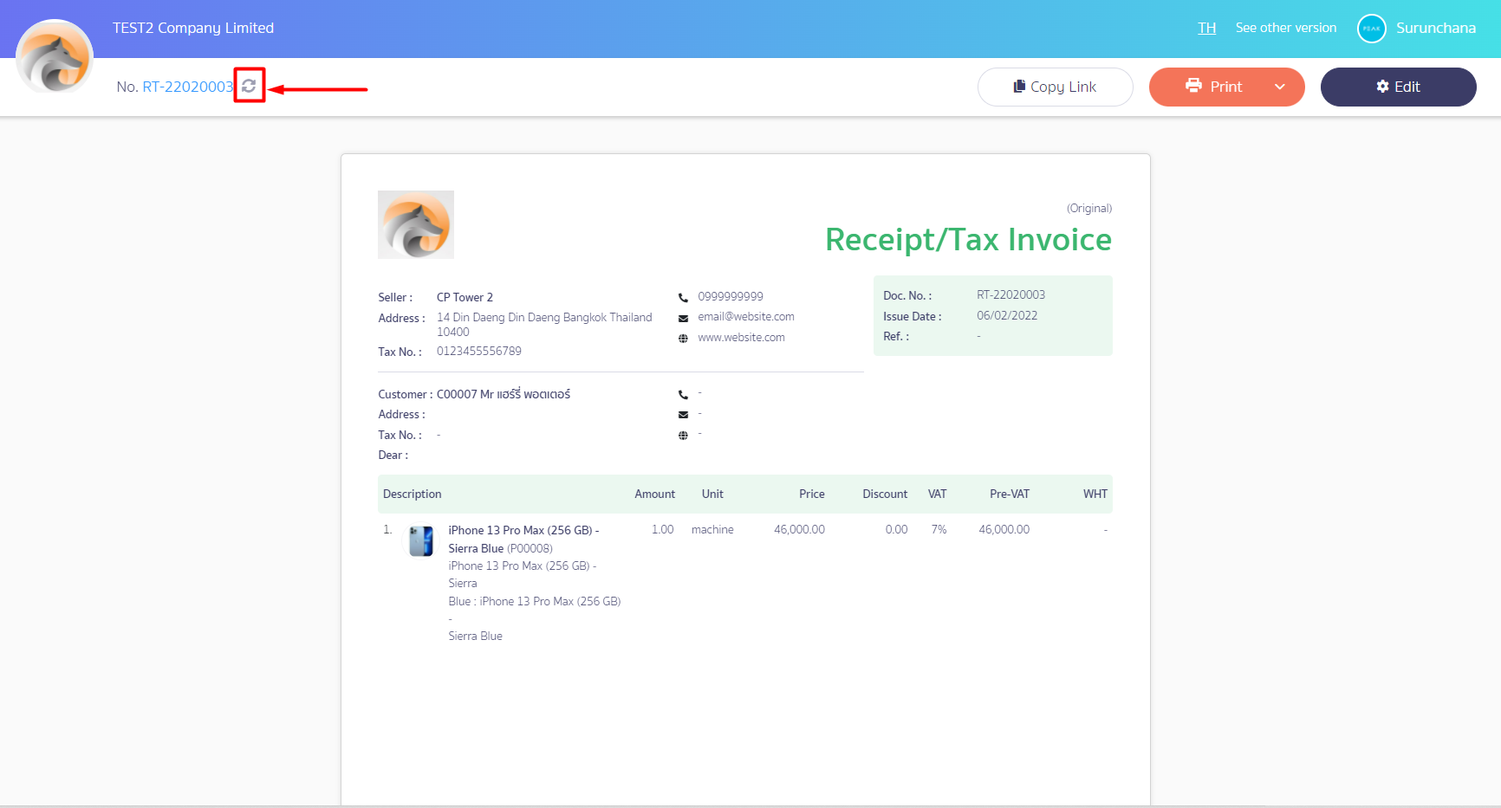Click the customer phone icon
The width and height of the screenshot is (1501, 808).
pyautogui.click(x=683, y=395)
